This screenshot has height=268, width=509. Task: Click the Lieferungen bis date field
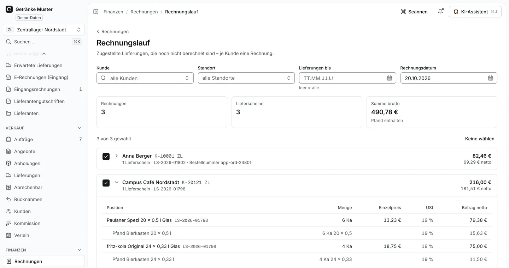(347, 78)
